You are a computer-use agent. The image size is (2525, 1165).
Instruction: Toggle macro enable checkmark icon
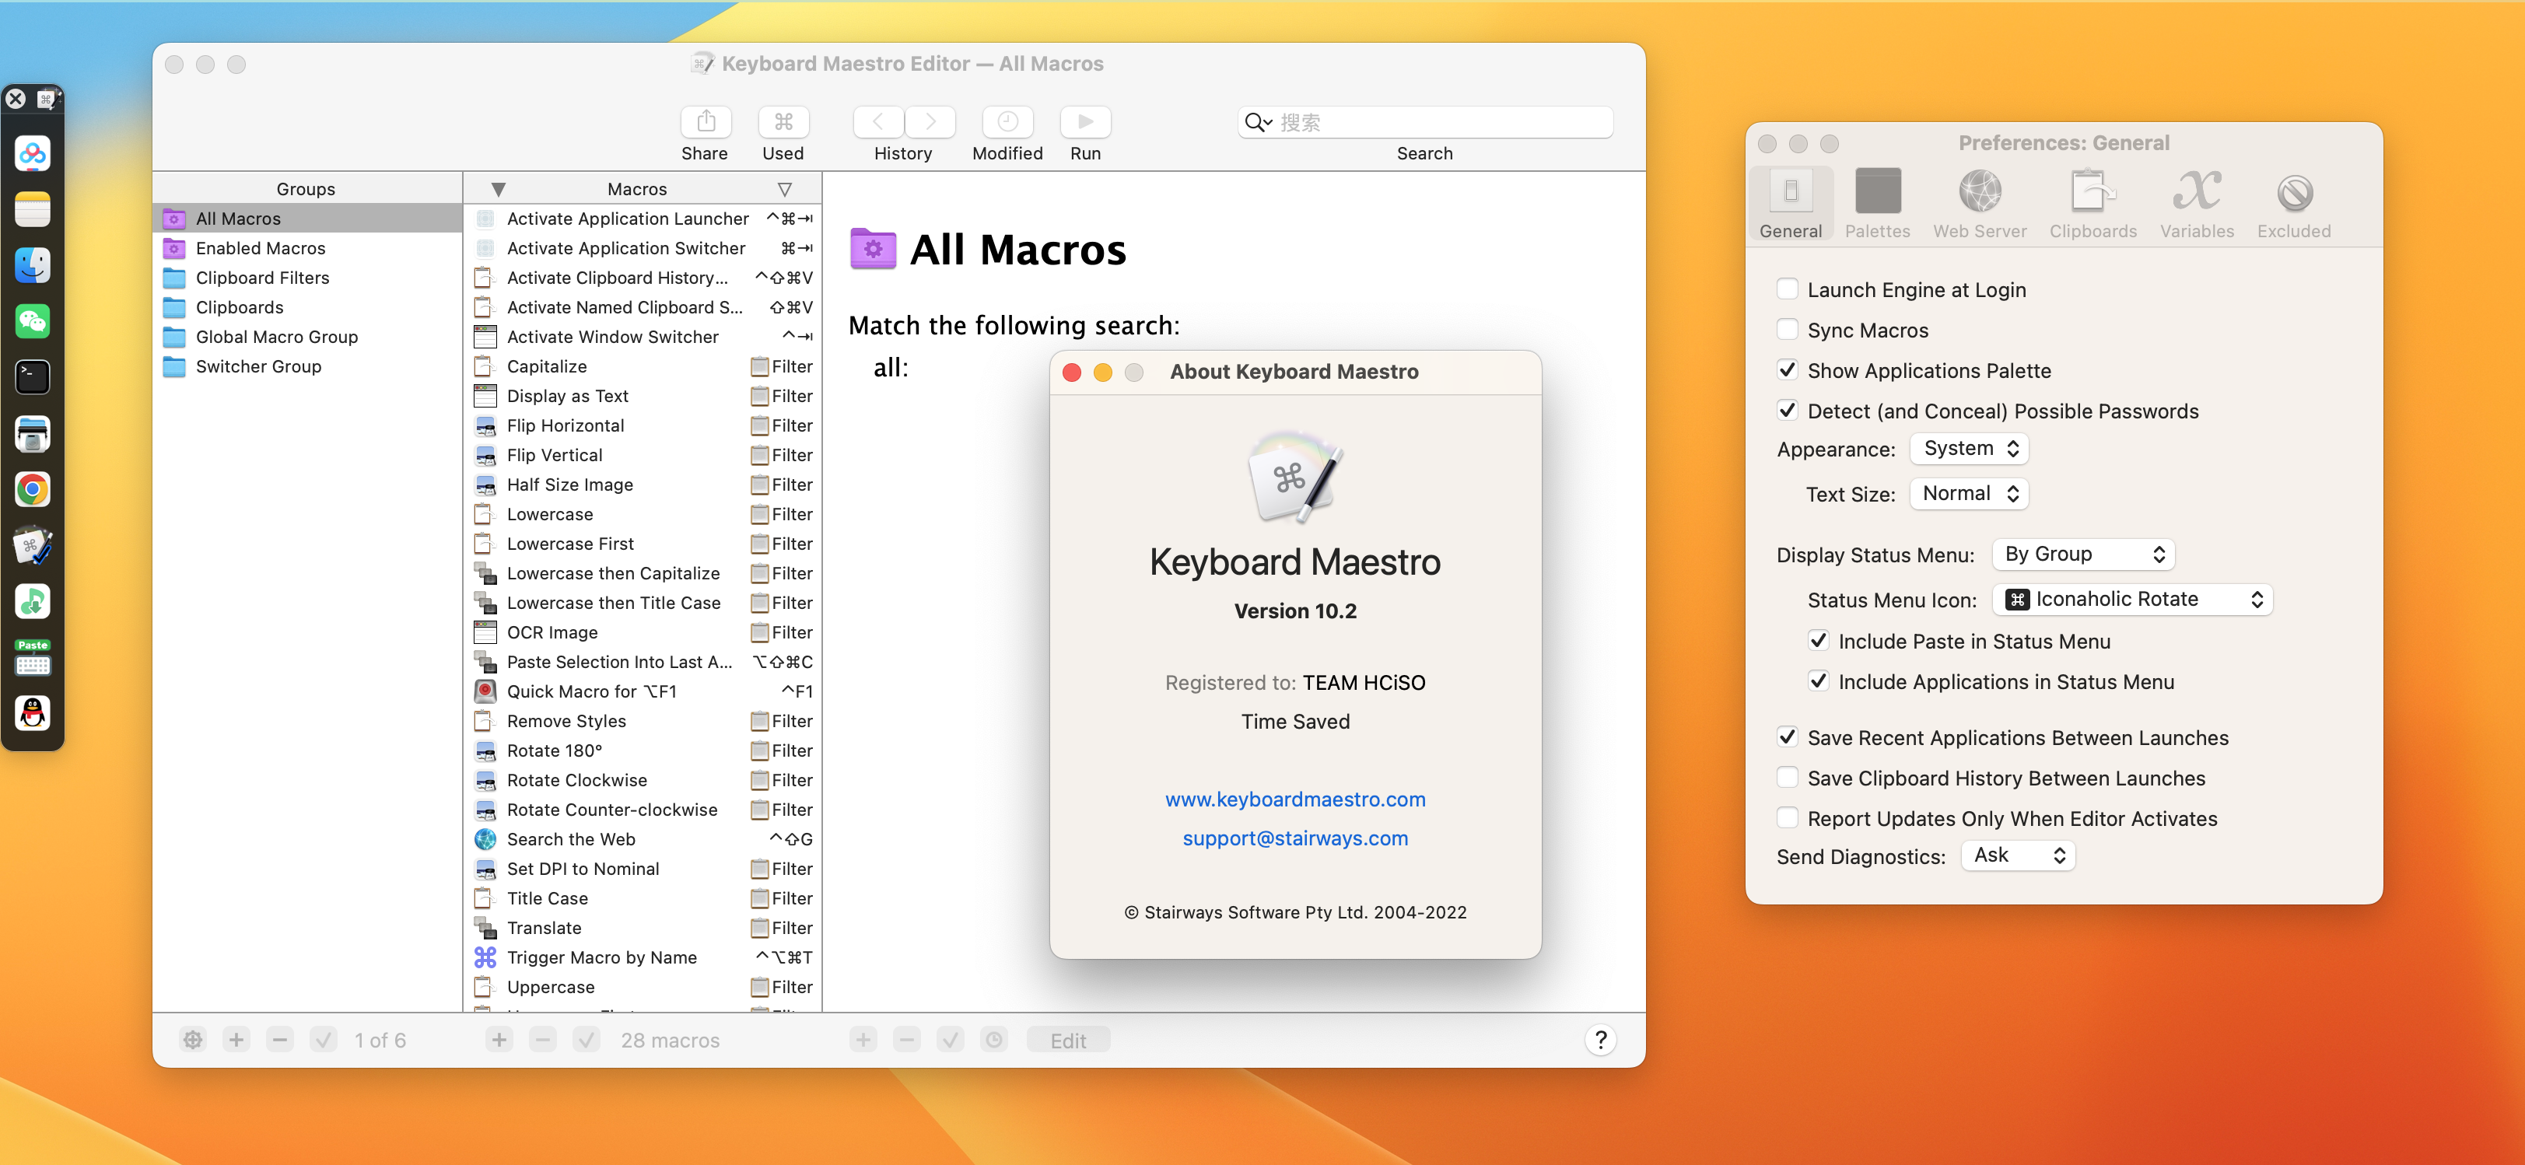coord(587,1040)
